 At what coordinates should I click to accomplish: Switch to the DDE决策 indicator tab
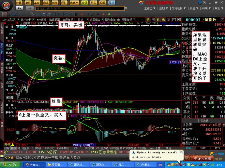coord(89,148)
